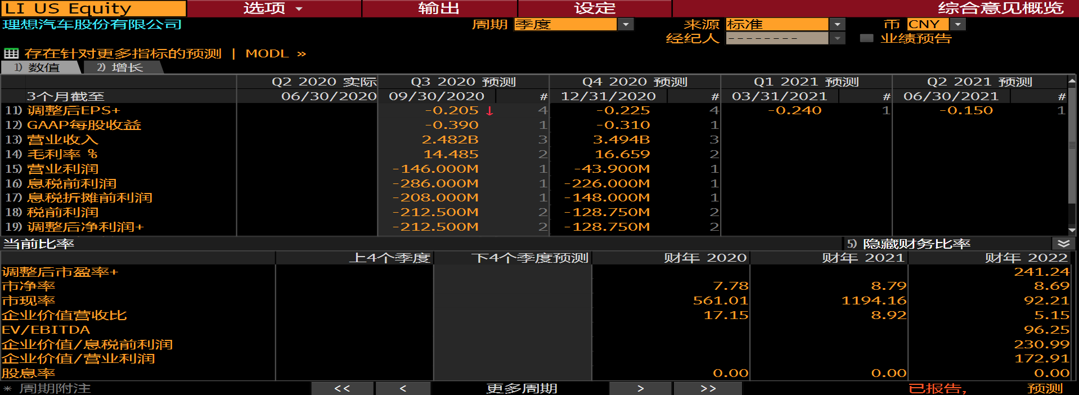Click the -146.000M operating profit value
Image resolution: width=1079 pixels, height=395 pixels.
point(435,169)
